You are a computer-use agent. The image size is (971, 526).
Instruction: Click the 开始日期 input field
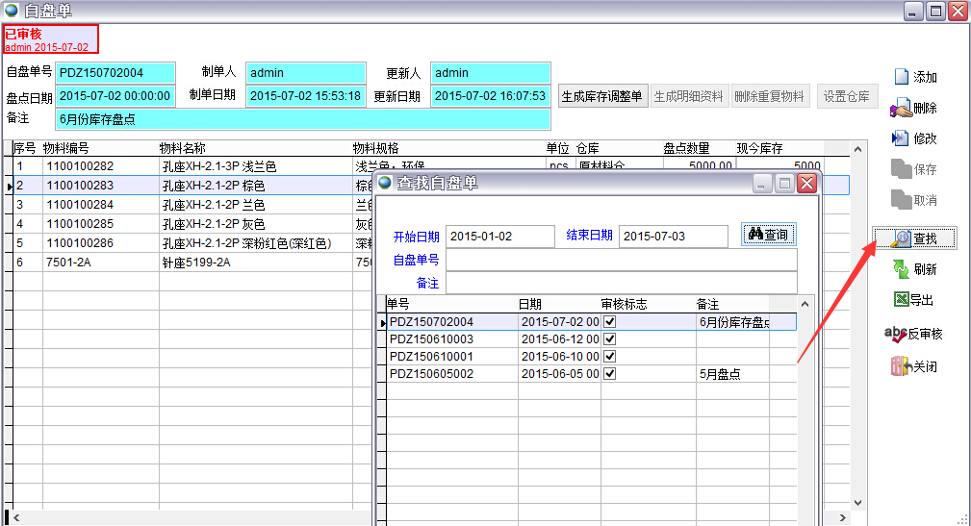point(500,237)
